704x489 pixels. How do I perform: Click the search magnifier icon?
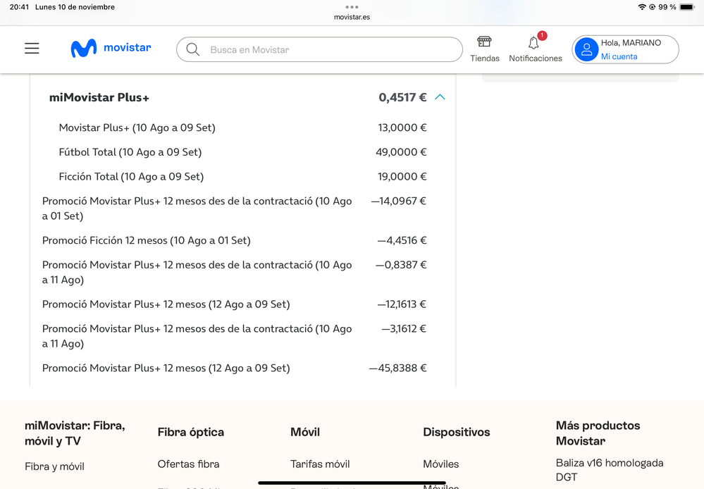click(192, 50)
